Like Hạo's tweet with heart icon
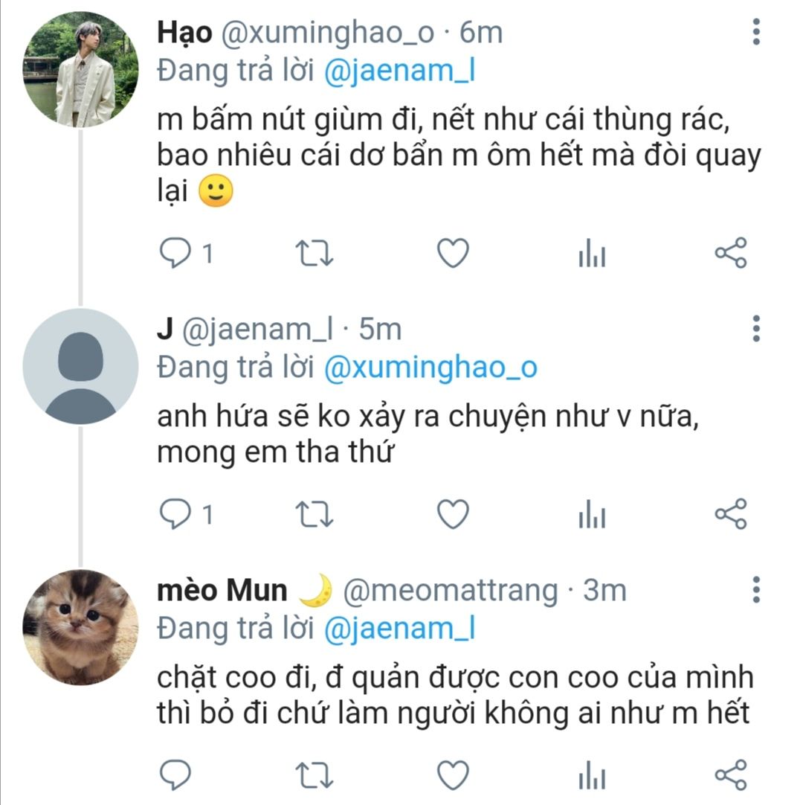Viewport: 803px width, 805px height. pyautogui.click(x=452, y=254)
